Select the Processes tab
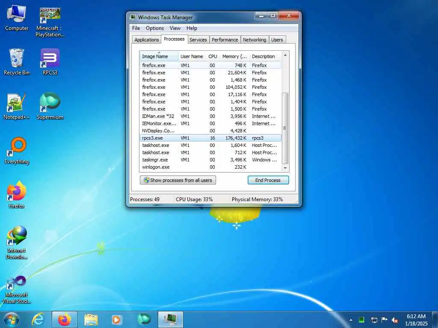 [x=174, y=39]
